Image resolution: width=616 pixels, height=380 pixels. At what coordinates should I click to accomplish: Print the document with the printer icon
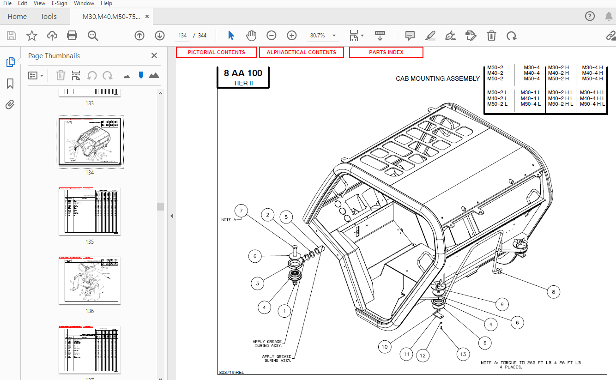(72, 36)
